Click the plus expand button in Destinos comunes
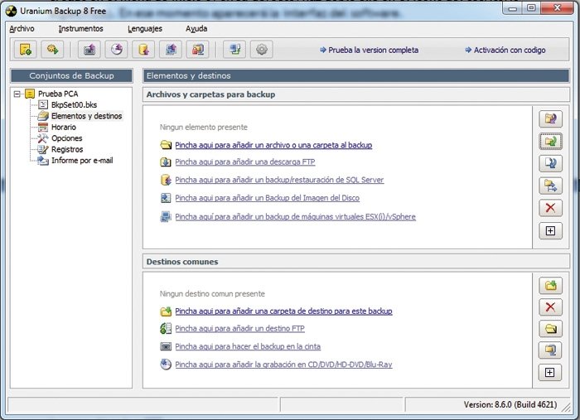This screenshot has height=420, width=580. coord(550,372)
